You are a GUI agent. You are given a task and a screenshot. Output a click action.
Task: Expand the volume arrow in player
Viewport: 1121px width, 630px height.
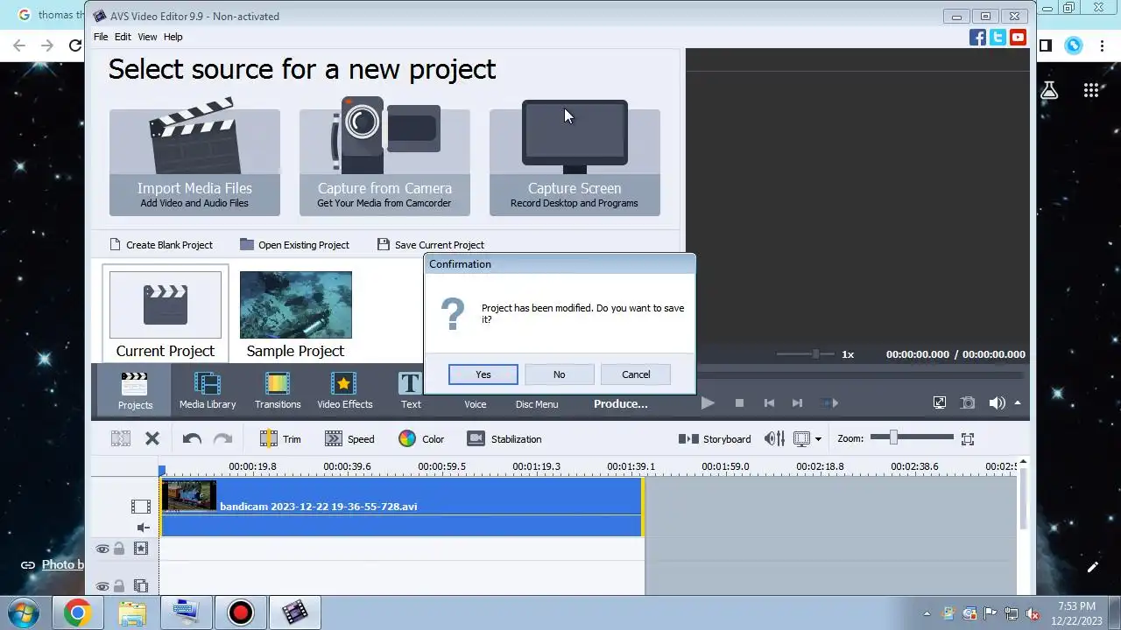1018,403
